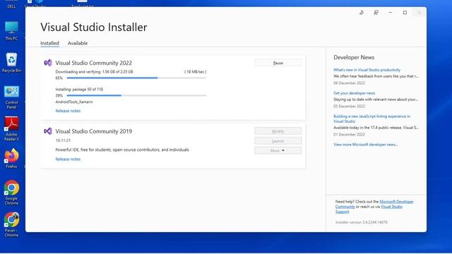Screen dimensions: 452x254
Task: Switch to the Installed tab
Action: pos(49,43)
